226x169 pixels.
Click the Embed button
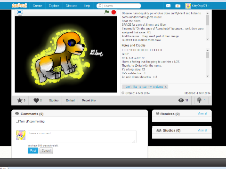pyautogui.click(x=70, y=100)
